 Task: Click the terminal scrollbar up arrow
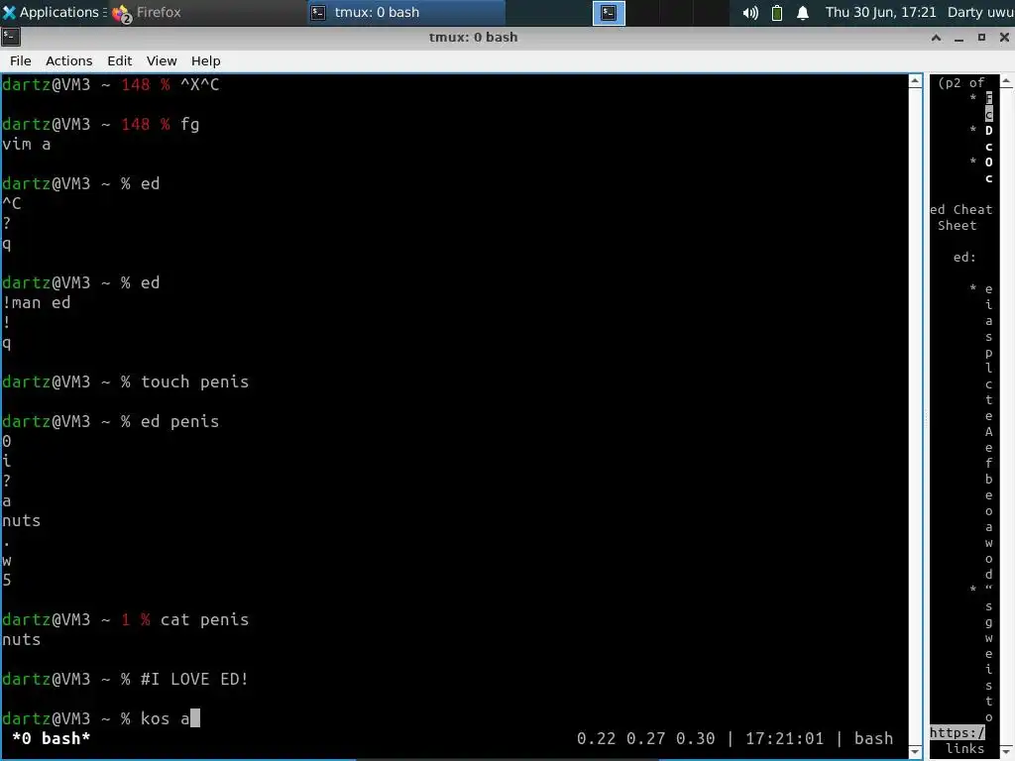click(x=915, y=81)
